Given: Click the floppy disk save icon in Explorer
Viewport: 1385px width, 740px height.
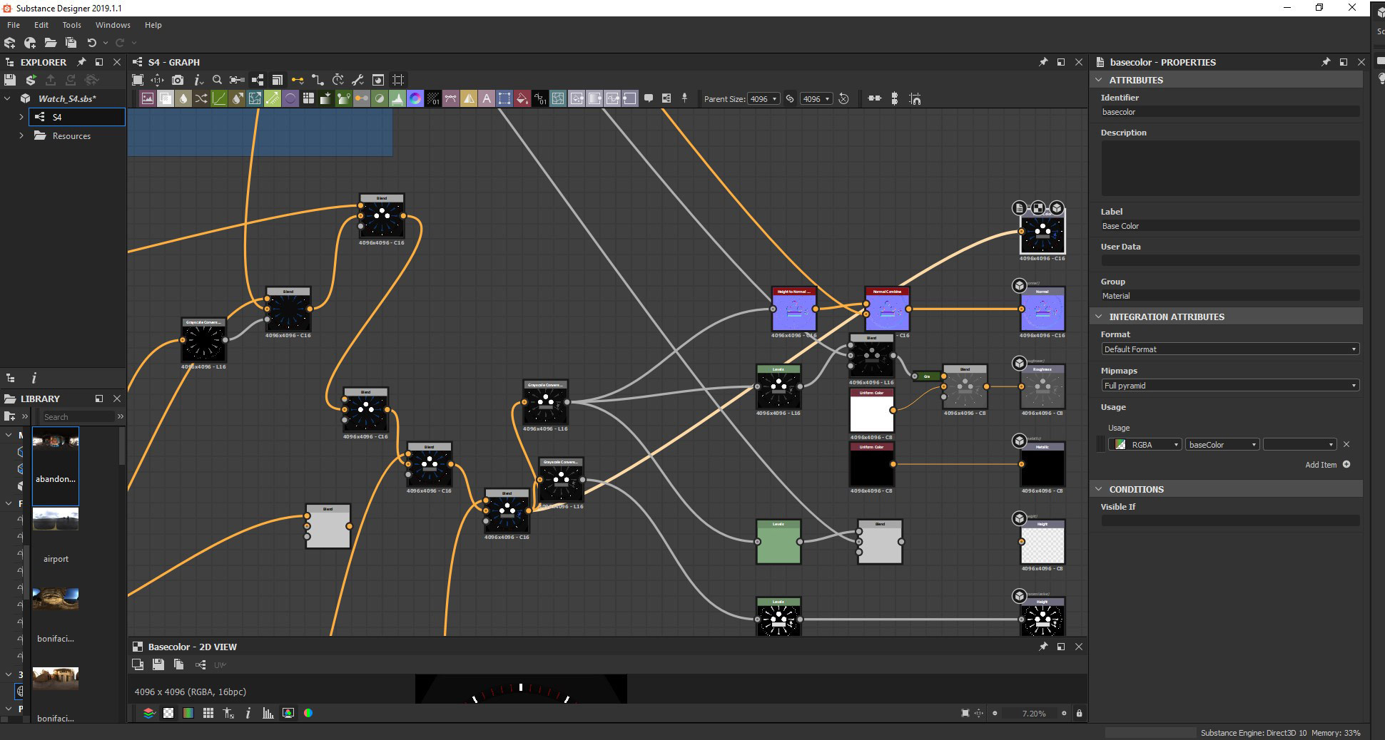Looking at the screenshot, I should (10, 80).
